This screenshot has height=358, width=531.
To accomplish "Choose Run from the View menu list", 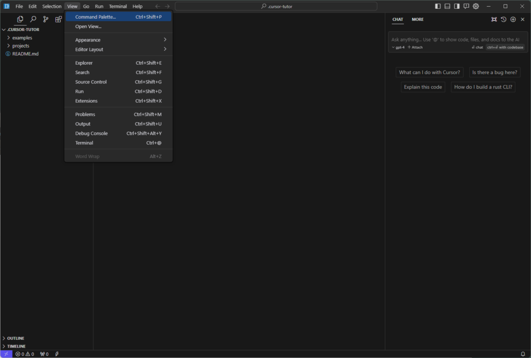I will (119, 91).
